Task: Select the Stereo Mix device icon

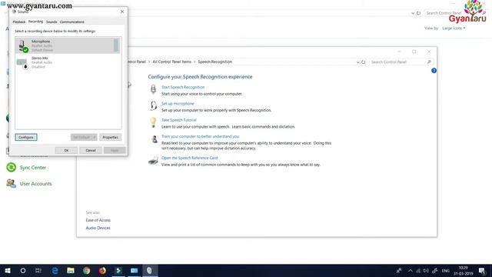Action: pyautogui.click(x=22, y=62)
